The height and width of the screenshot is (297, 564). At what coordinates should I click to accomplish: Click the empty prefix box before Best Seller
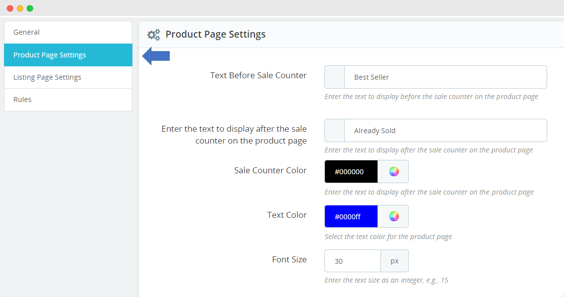tap(334, 77)
